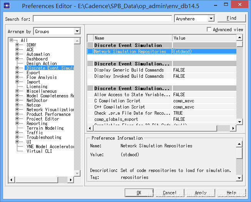Click the Find button

(x=231, y=18)
